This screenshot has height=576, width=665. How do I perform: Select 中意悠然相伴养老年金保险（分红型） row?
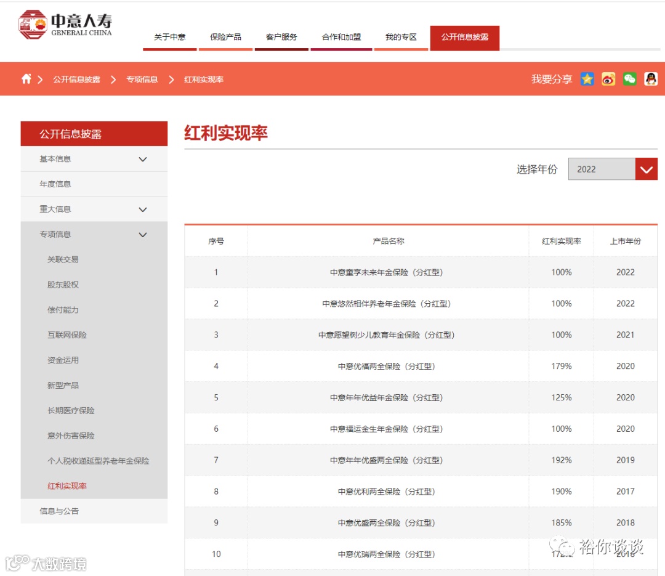tap(421, 304)
